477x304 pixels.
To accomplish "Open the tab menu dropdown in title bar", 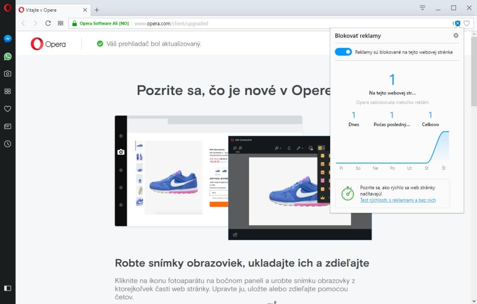I will (422, 8).
